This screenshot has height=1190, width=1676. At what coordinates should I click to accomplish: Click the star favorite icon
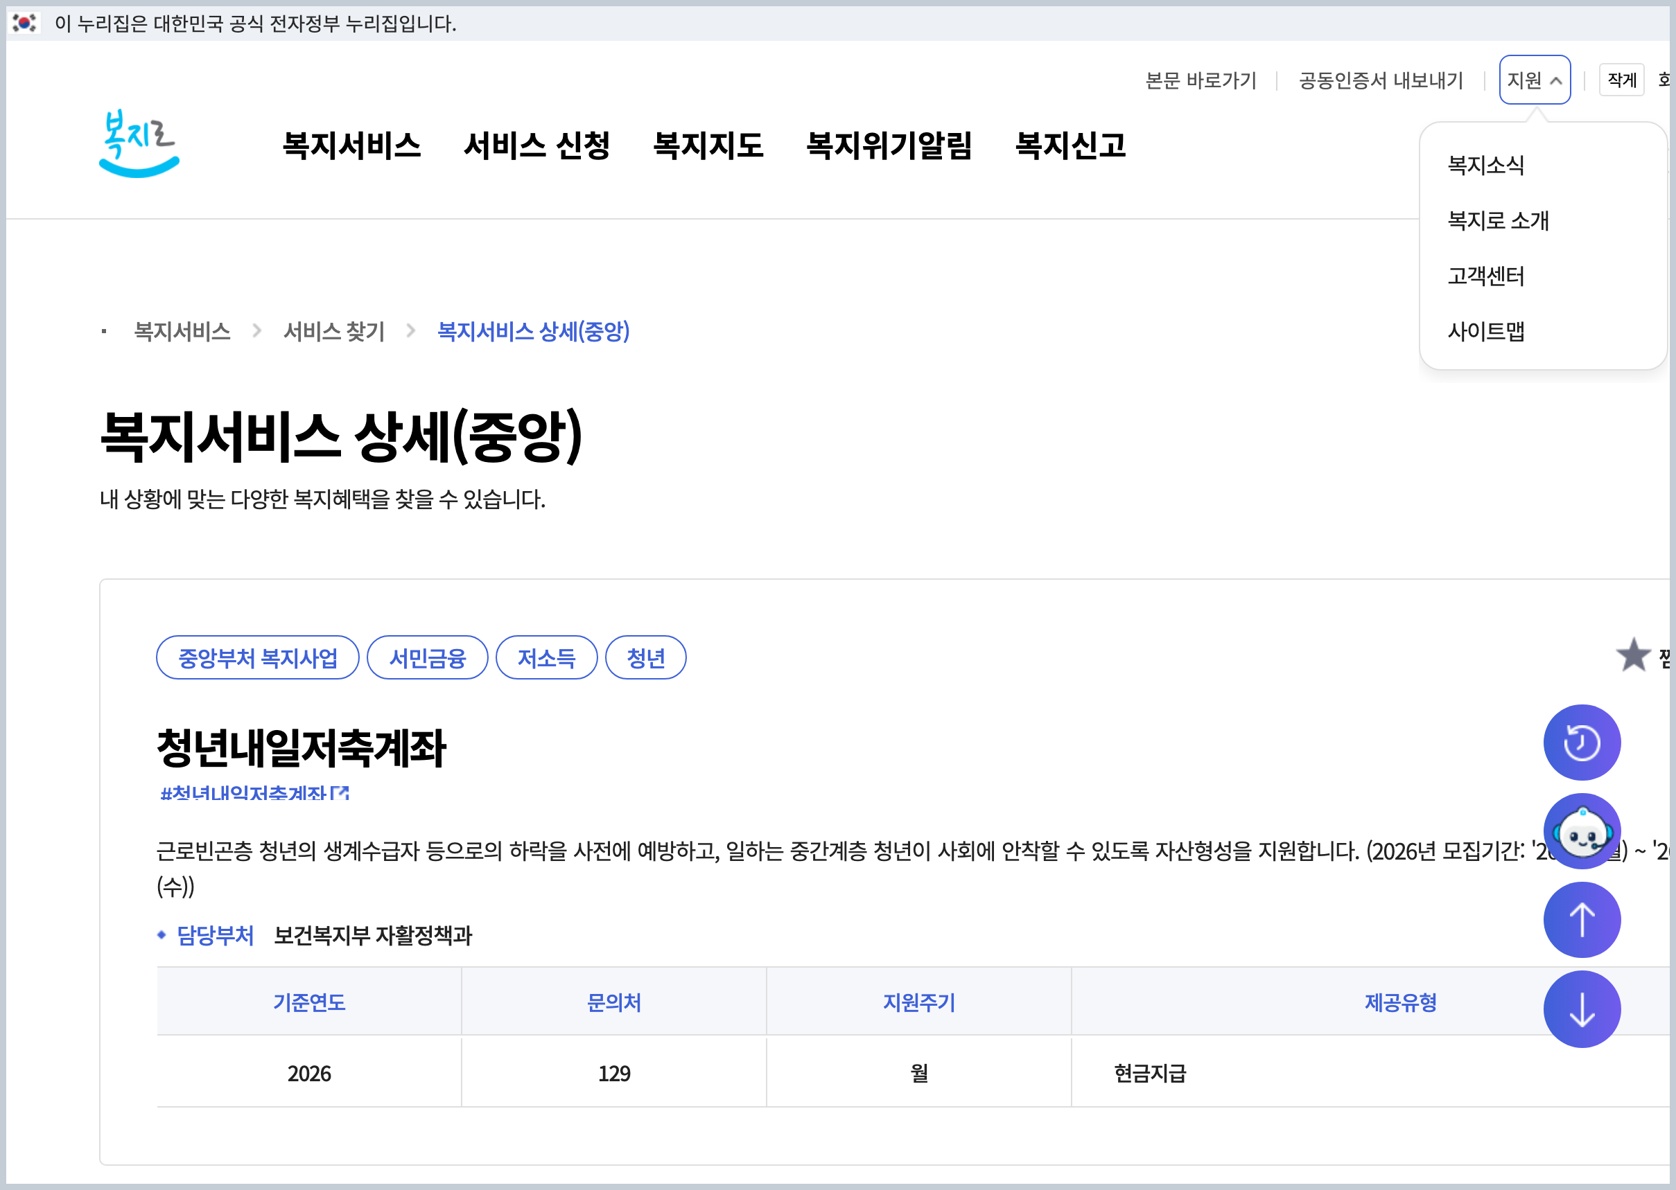pos(1633,655)
